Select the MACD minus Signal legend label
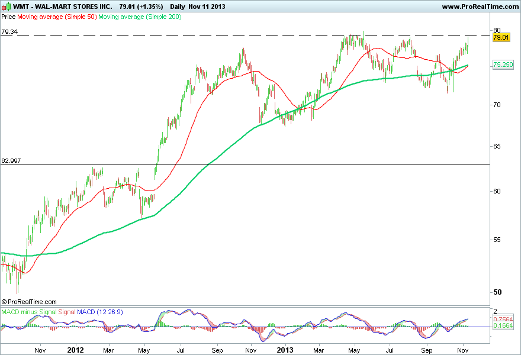The width and height of the screenshot is (521, 355). point(29,312)
